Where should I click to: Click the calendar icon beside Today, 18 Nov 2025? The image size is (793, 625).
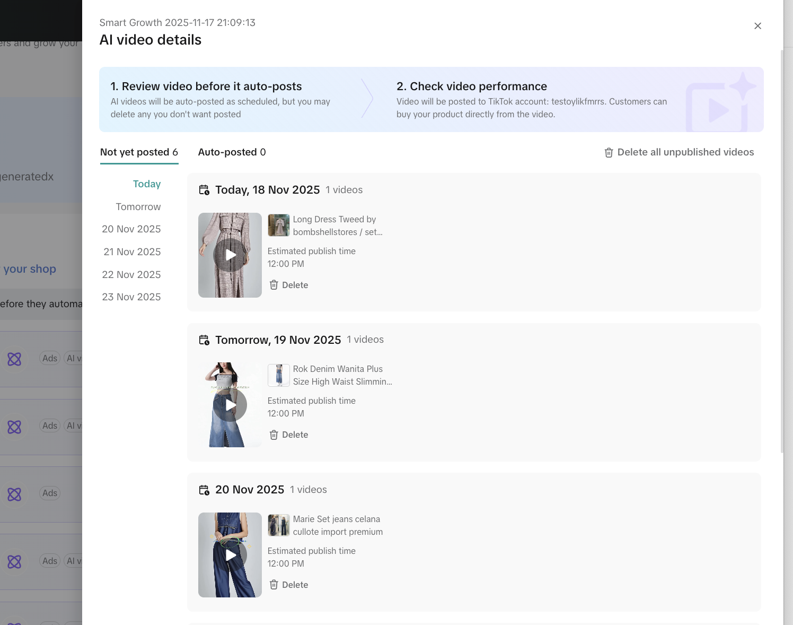pyautogui.click(x=204, y=190)
